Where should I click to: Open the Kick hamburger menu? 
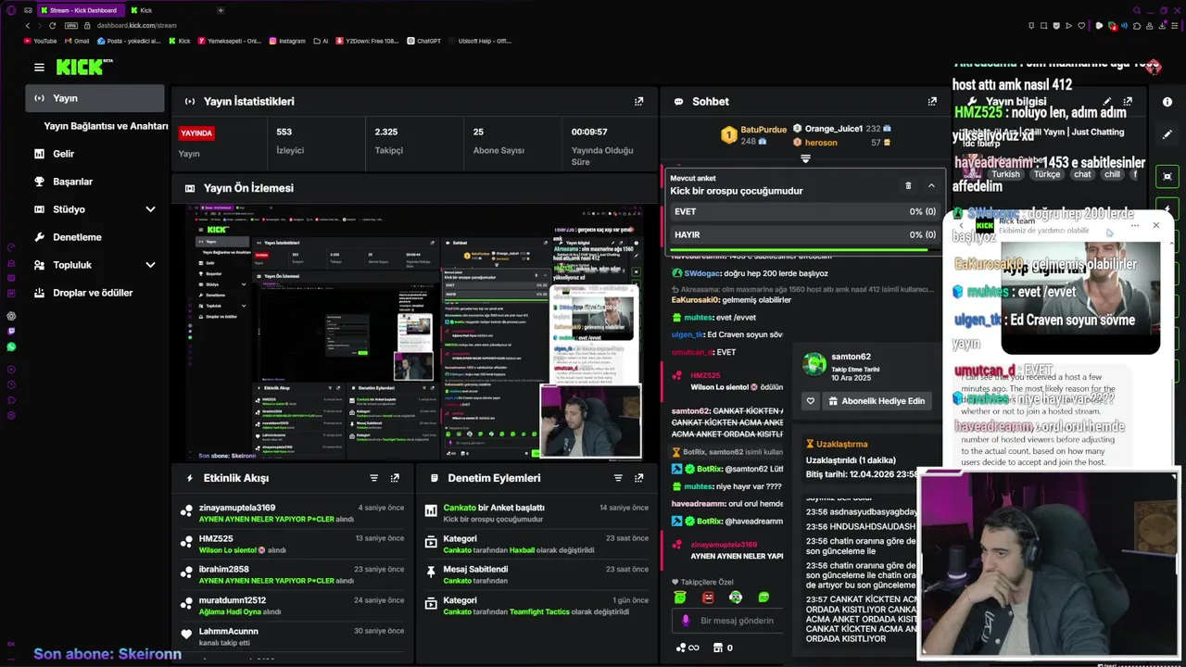tap(39, 67)
